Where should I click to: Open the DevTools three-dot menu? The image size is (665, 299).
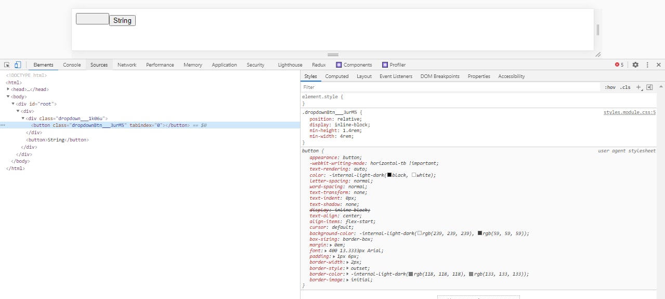point(647,65)
